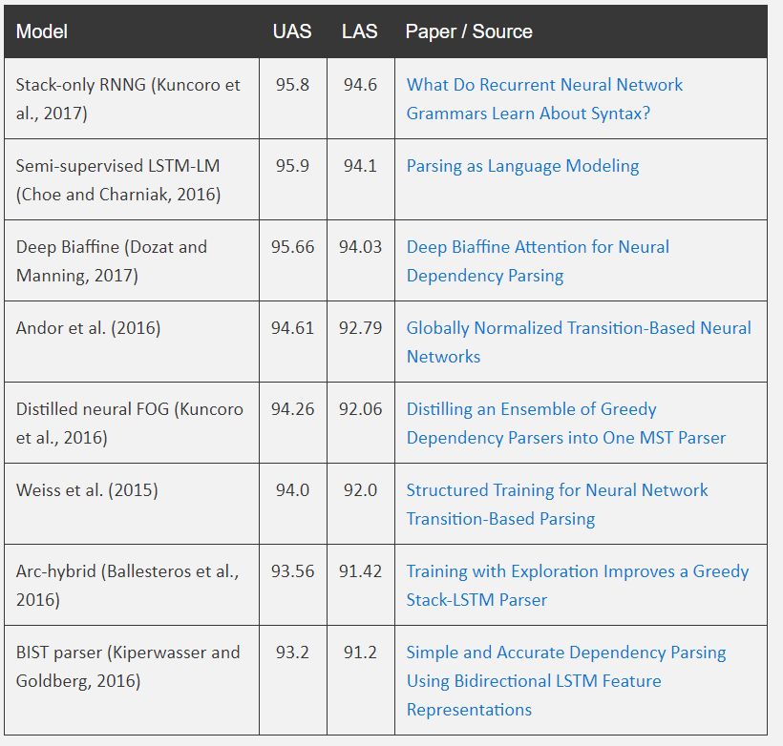
Task: Click the UAS column header
Action: coord(292,31)
